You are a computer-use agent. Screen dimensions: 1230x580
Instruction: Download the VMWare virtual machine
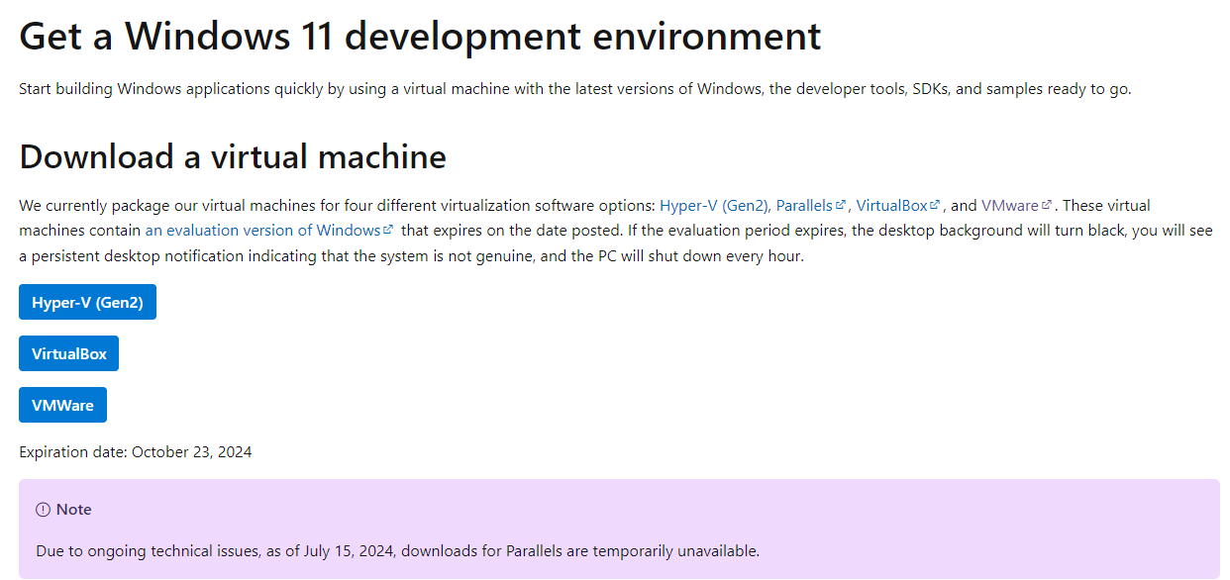[62, 405]
